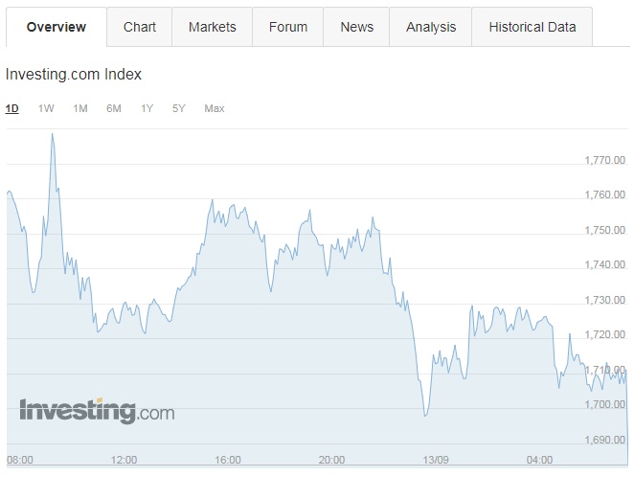
Task: Open the Overview tab
Action: point(57,27)
